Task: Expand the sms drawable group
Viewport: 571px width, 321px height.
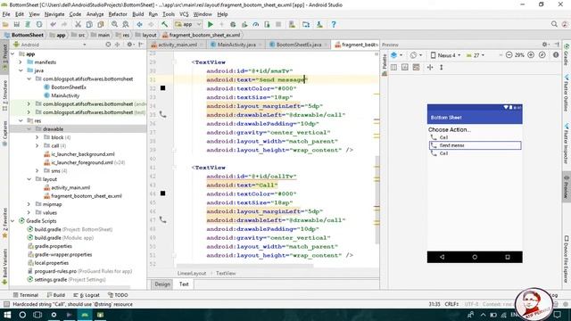Action: pyautogui.click(x=37, y=170)
